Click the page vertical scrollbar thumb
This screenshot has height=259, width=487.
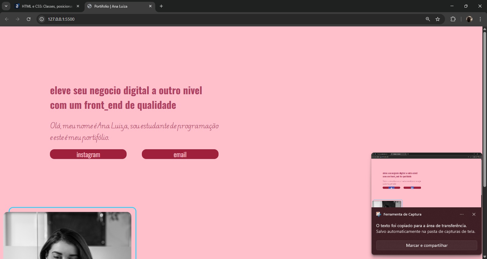[x=485, y=109]
